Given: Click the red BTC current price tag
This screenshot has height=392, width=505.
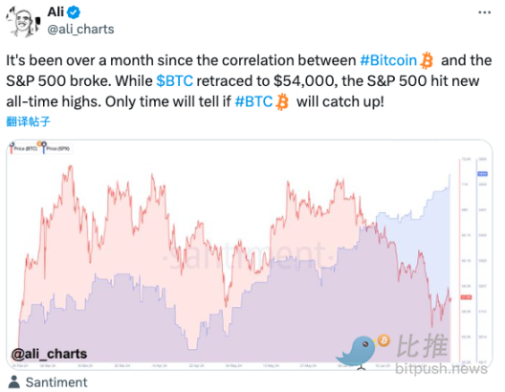Looking at the screenshot, I should (466, 297).
